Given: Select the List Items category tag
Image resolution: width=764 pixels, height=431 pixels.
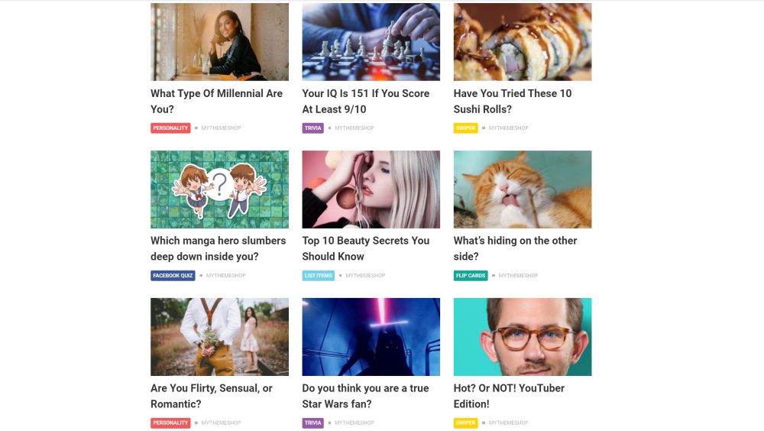Looking at the screenshot, I should 318,275.
